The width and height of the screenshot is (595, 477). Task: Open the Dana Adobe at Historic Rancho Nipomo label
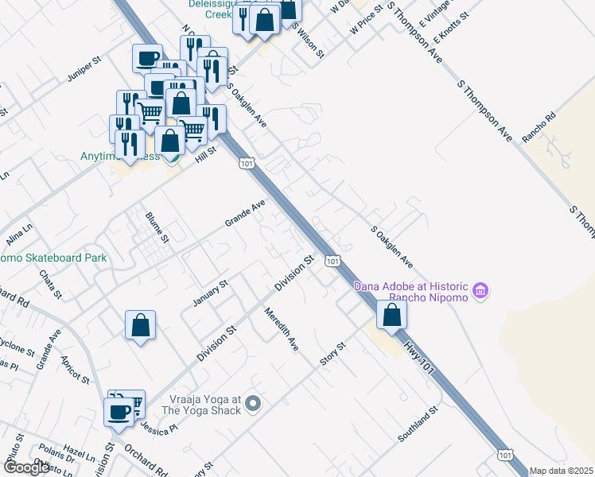coord(411,292)
